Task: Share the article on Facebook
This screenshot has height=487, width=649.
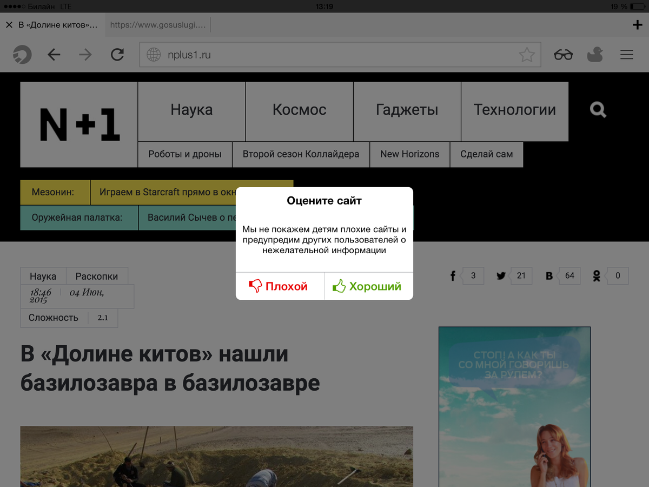Action: click(x=453, y=276)
